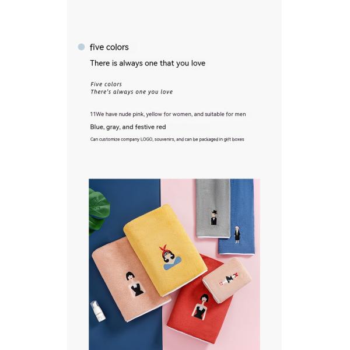Click the yellow towel
Viewport: 350px width, 350px height.
pos(165,250)
